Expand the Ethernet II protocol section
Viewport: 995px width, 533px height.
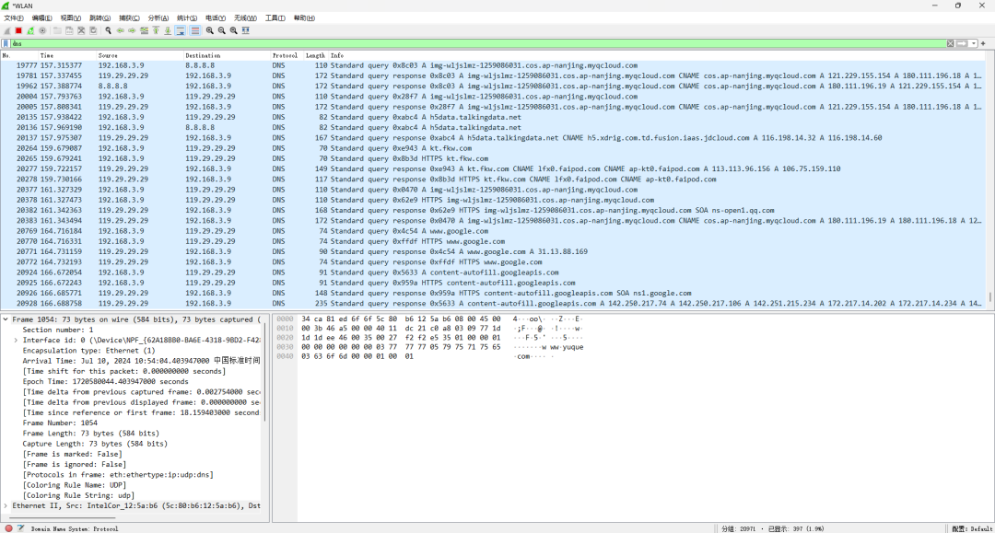(6, 505)
